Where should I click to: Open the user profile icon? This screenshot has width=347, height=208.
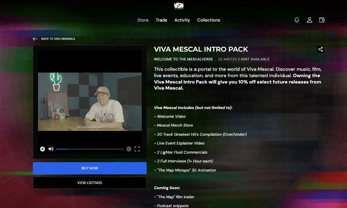click(x=309, y=20)
